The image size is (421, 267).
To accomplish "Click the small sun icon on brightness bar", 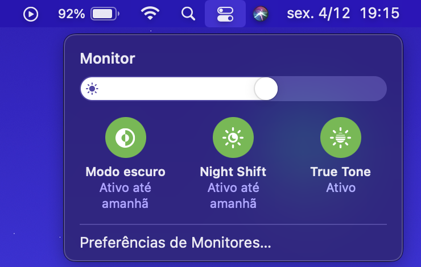I will point(92,89).
